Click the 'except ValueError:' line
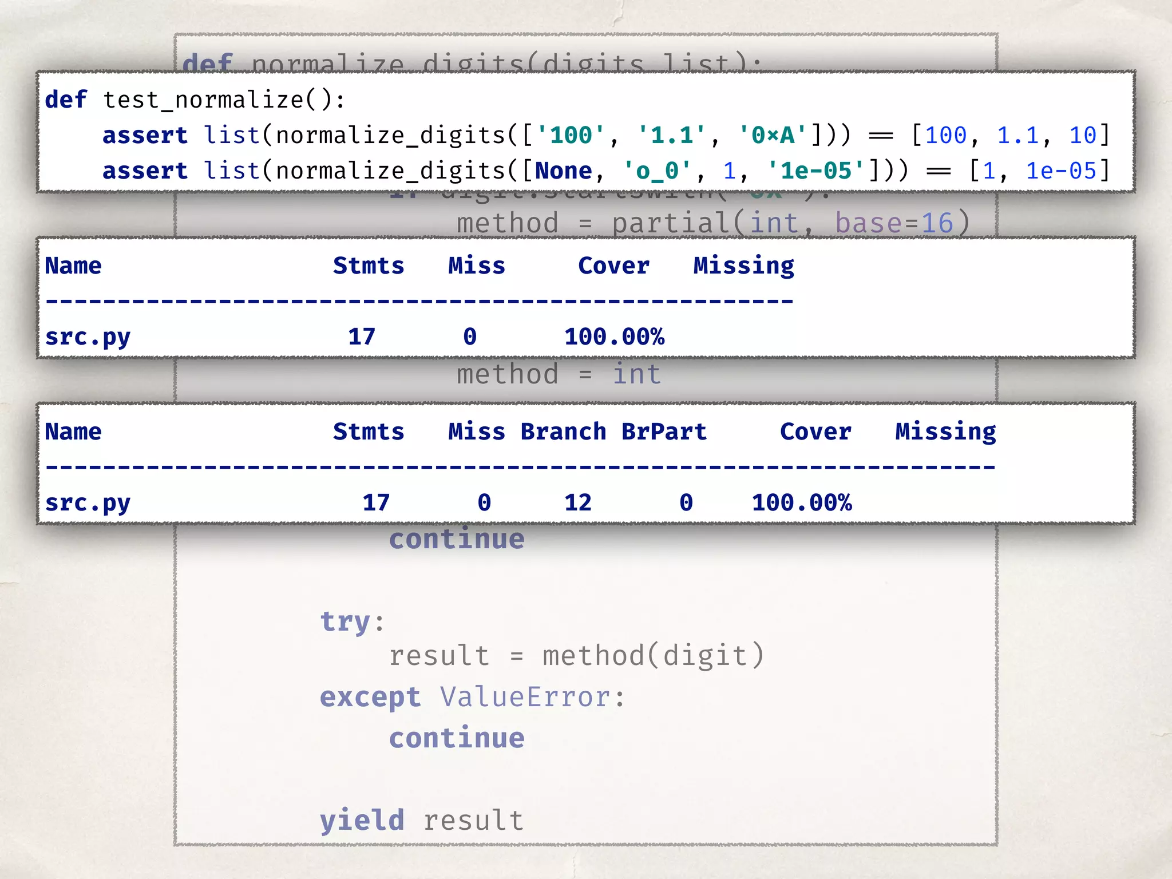The height and width of the screenshot is (879, 1172). click(x=473, y=698)
